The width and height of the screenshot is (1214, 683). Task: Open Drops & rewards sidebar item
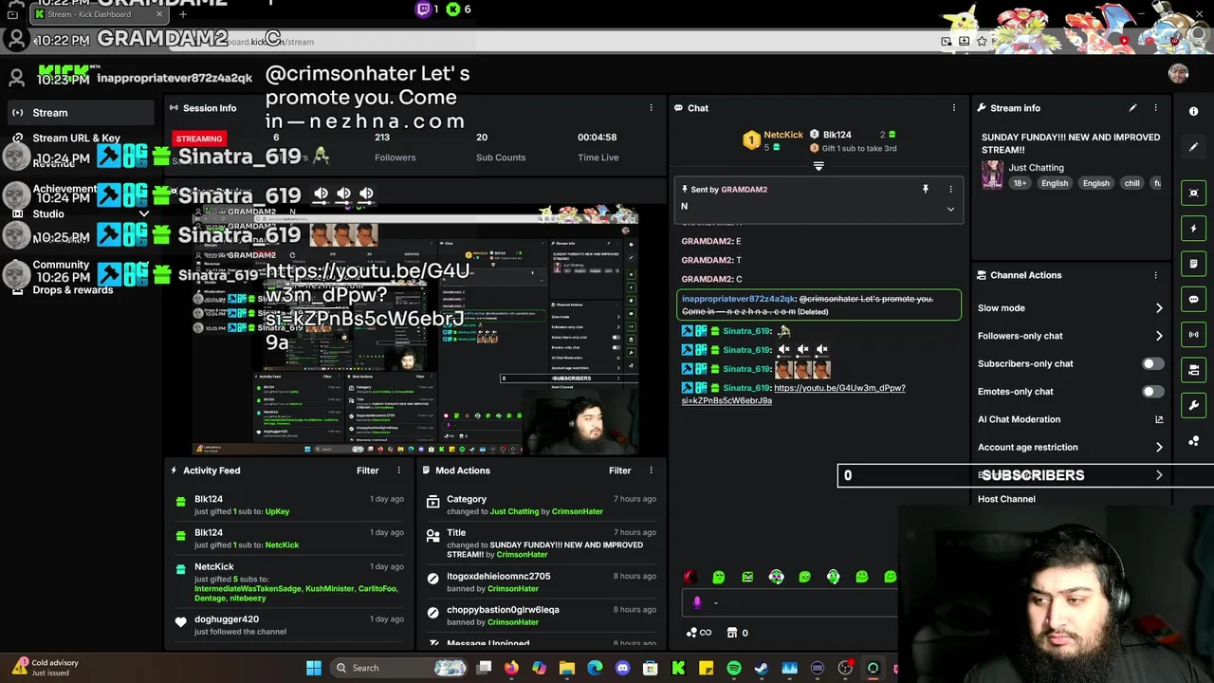point(73,290)
